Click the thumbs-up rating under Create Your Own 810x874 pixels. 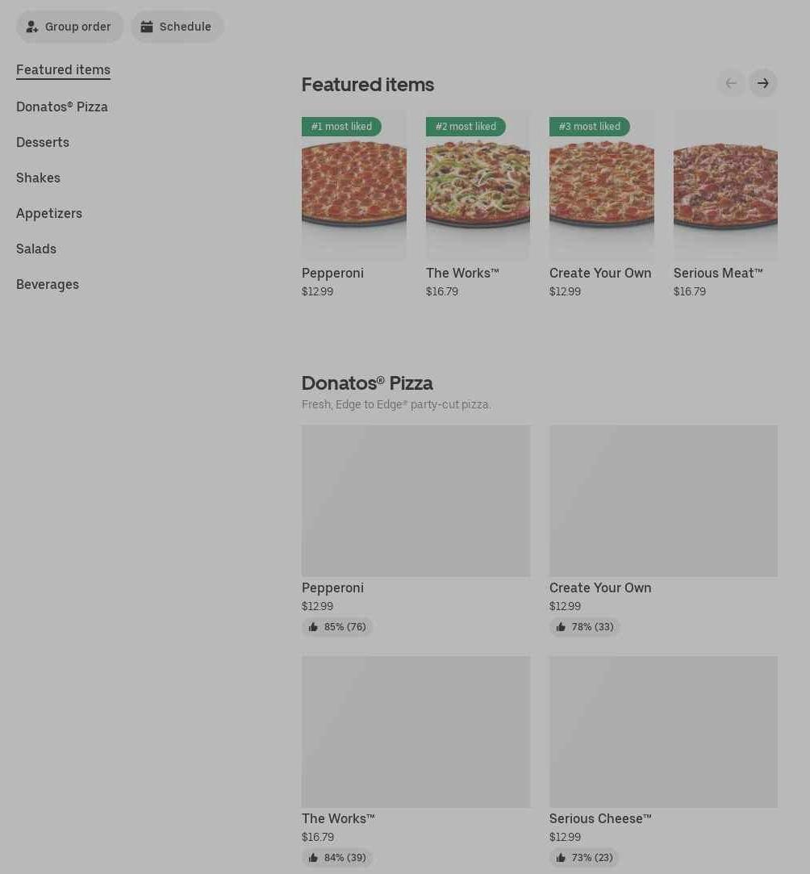tap(585, 627)
